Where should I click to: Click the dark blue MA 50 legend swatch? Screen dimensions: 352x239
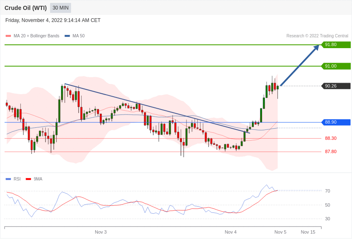(x=67, y=36)
